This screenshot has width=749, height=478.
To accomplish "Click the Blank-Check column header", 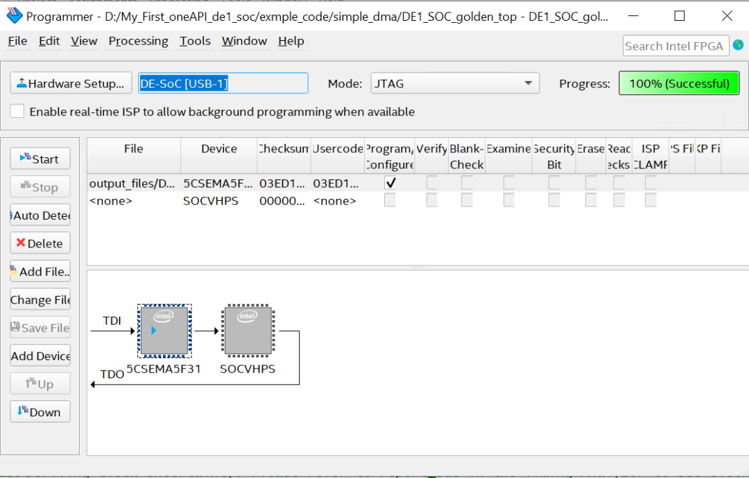I will (x=467, y=156).
